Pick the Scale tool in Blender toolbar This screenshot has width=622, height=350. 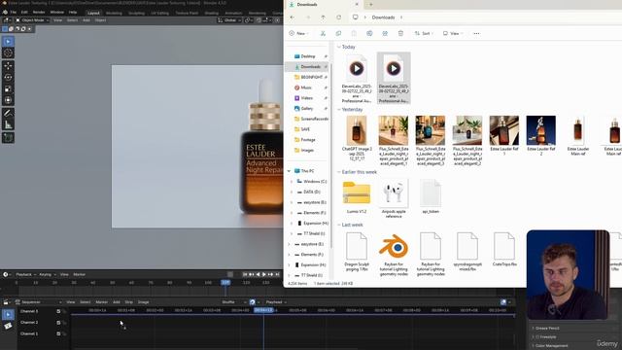(x=8, y=88)
